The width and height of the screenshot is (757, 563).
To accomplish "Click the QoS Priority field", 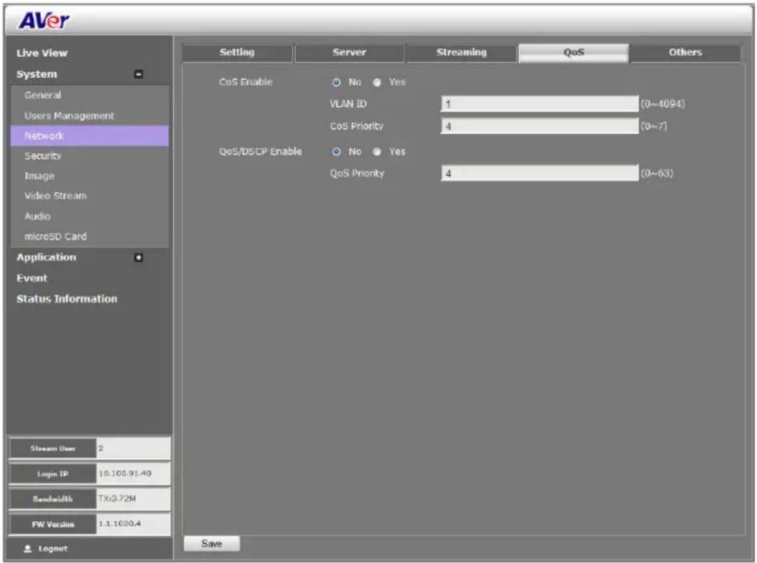I will coord(540,174).
